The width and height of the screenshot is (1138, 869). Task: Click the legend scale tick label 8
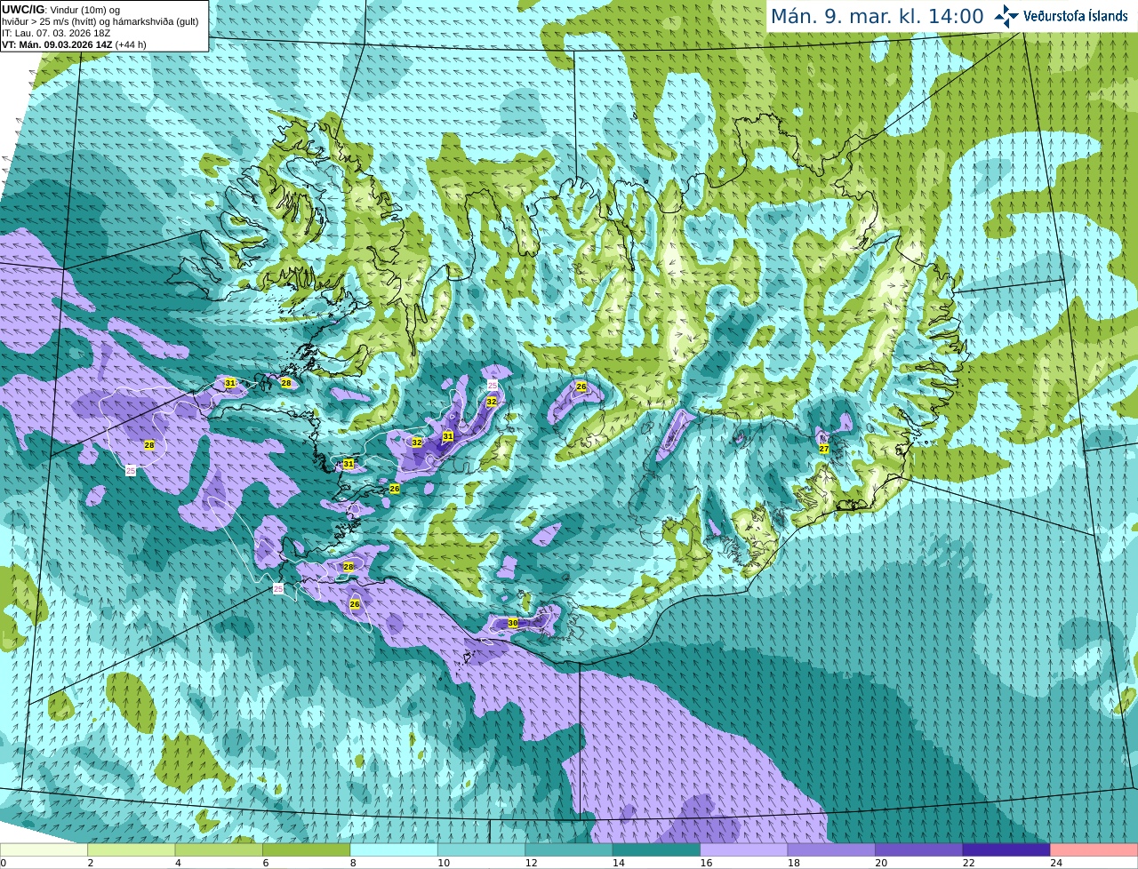point(353,863)
